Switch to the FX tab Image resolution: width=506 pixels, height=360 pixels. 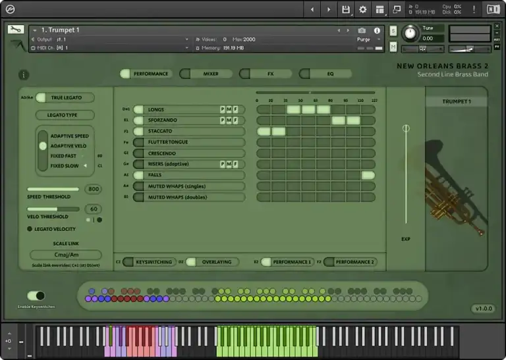tap(266, 74)
